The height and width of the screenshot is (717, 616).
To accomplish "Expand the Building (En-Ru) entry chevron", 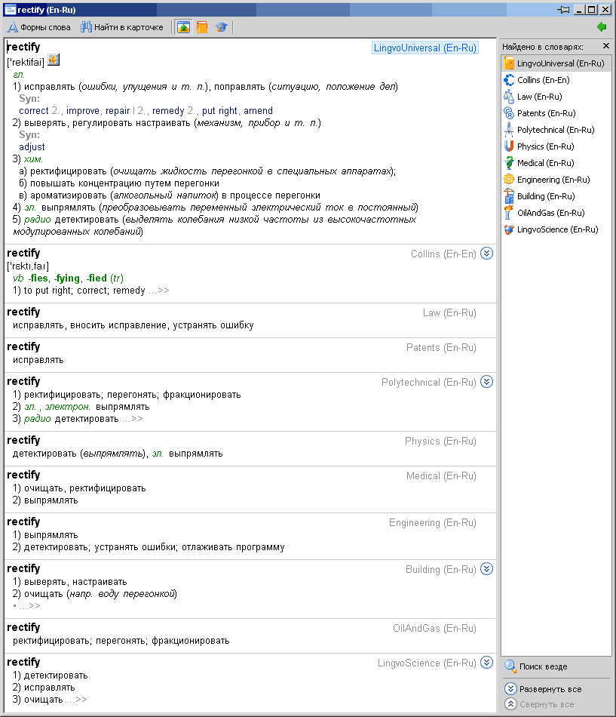I will click(x=486, y=569).
